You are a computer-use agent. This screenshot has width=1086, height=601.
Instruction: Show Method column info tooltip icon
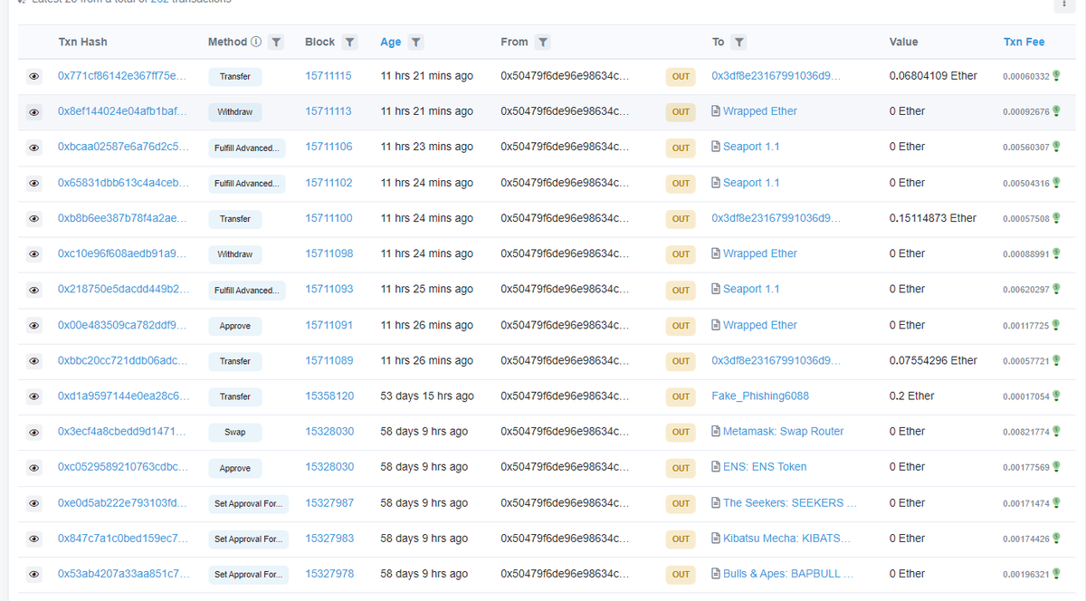point(256,42)
